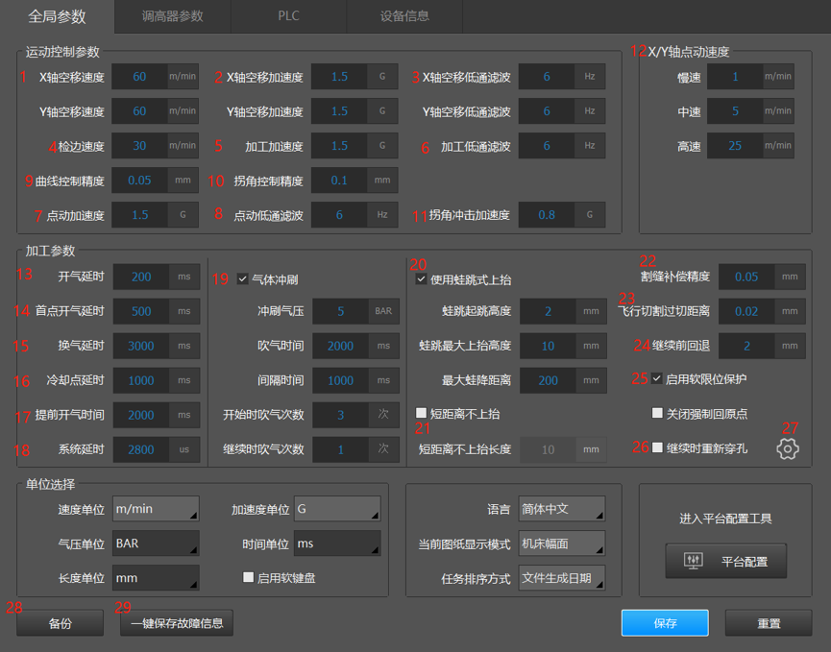Image resolution: width=831 pixels, height=652 pixels.
Task: Enable 短距离不上抬 checkbox
Action: (422, 413)
